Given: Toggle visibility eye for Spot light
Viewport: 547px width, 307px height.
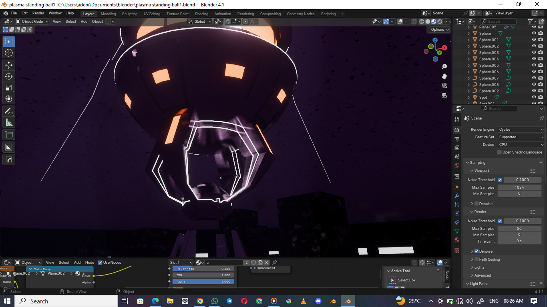Looking at the screenshot, I should coord(534,98).
